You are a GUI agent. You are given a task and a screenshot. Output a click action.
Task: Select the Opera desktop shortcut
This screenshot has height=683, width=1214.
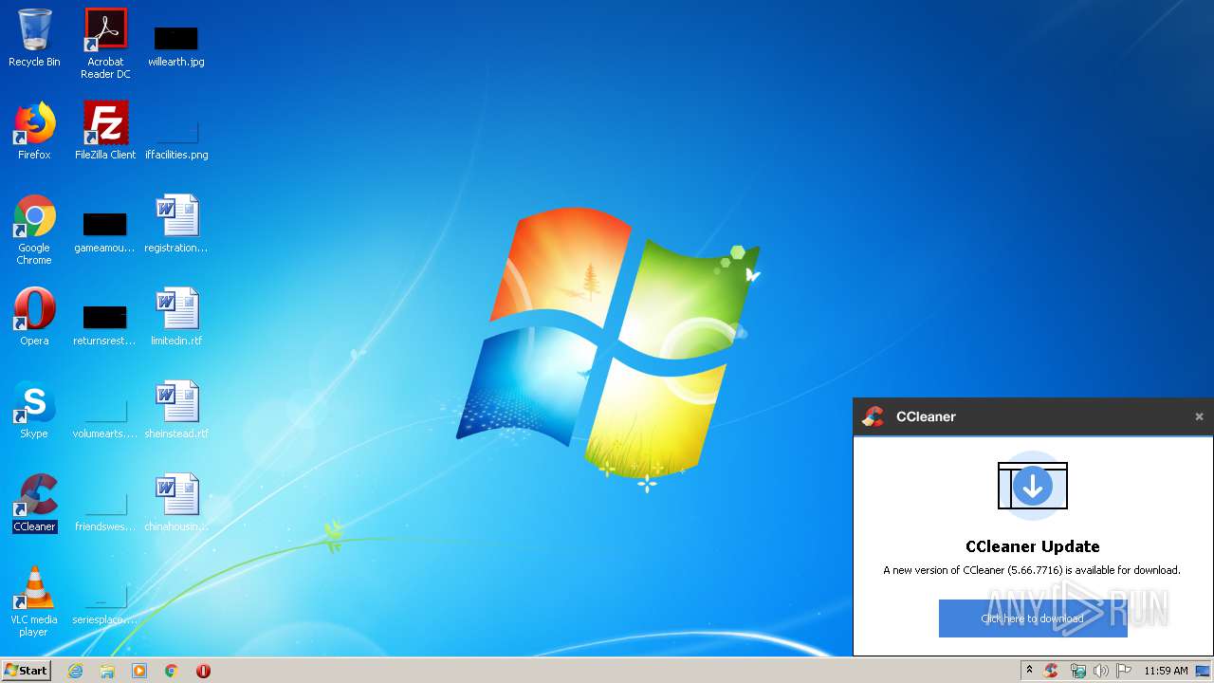(34, 318)
